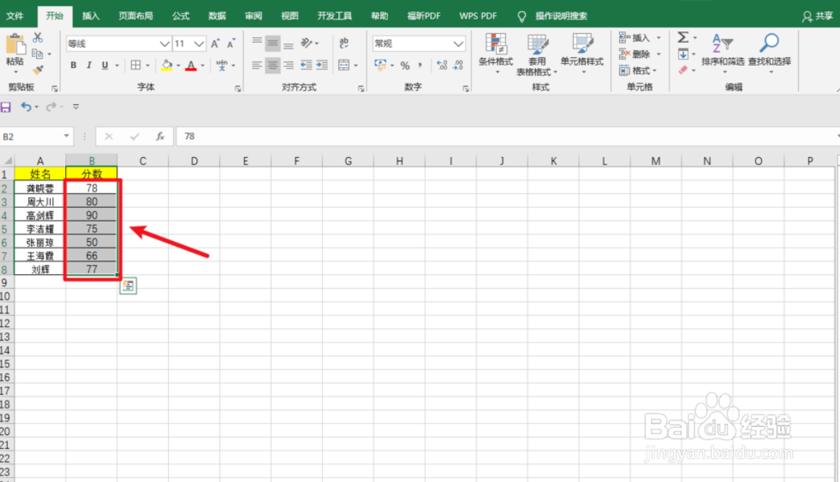Toggle wrap text (自动换行)

[344, 43]
